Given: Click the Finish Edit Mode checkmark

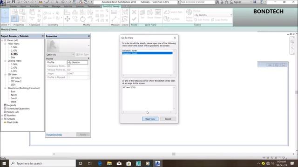Looking at the screenshot, I should [x=134, y=19].
